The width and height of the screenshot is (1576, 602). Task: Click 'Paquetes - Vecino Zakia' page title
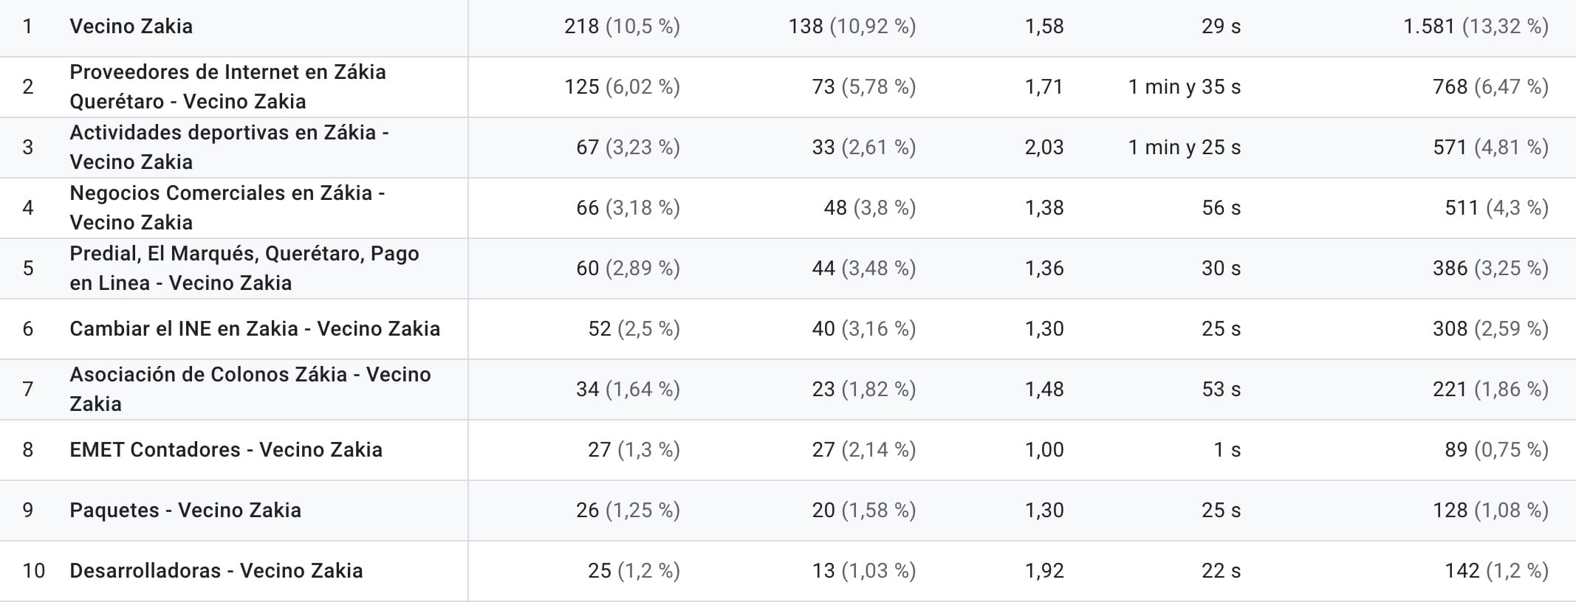(185, 511)
